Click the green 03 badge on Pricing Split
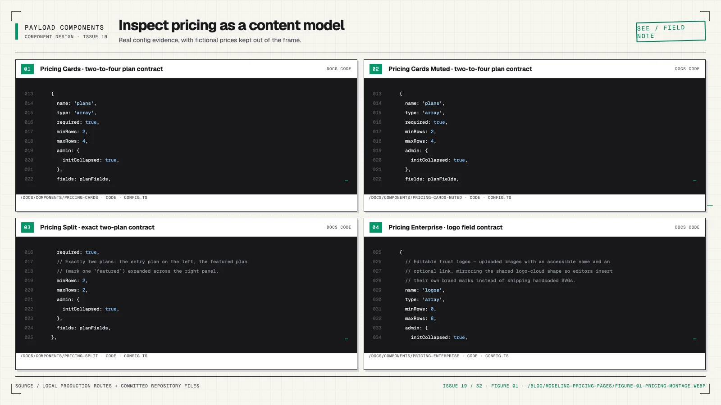 tap(27, 227)
